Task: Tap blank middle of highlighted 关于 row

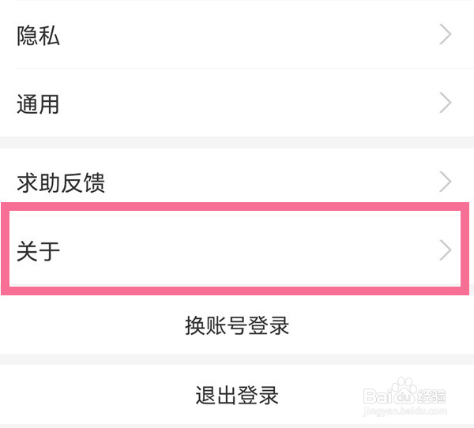Action: [237, 251]
